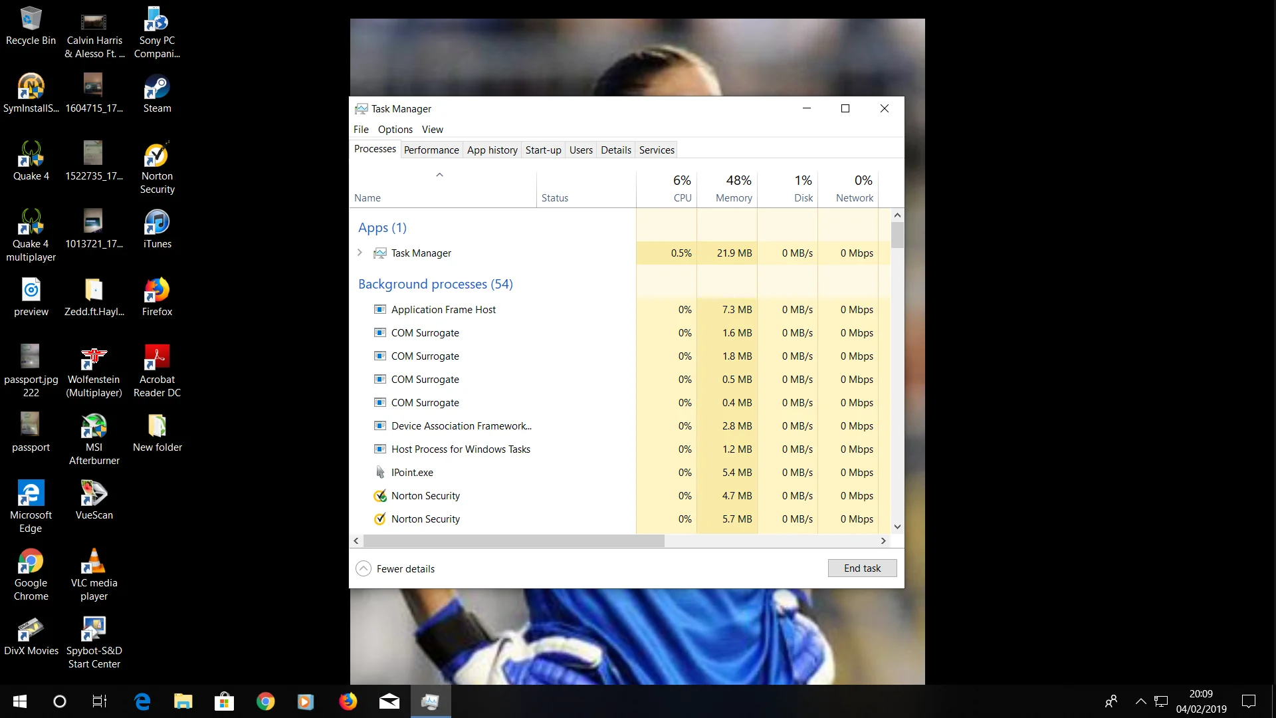Click the Background processes (54) heading
This screenshot has width=1276, height=718.
click(x=435, y=284)
